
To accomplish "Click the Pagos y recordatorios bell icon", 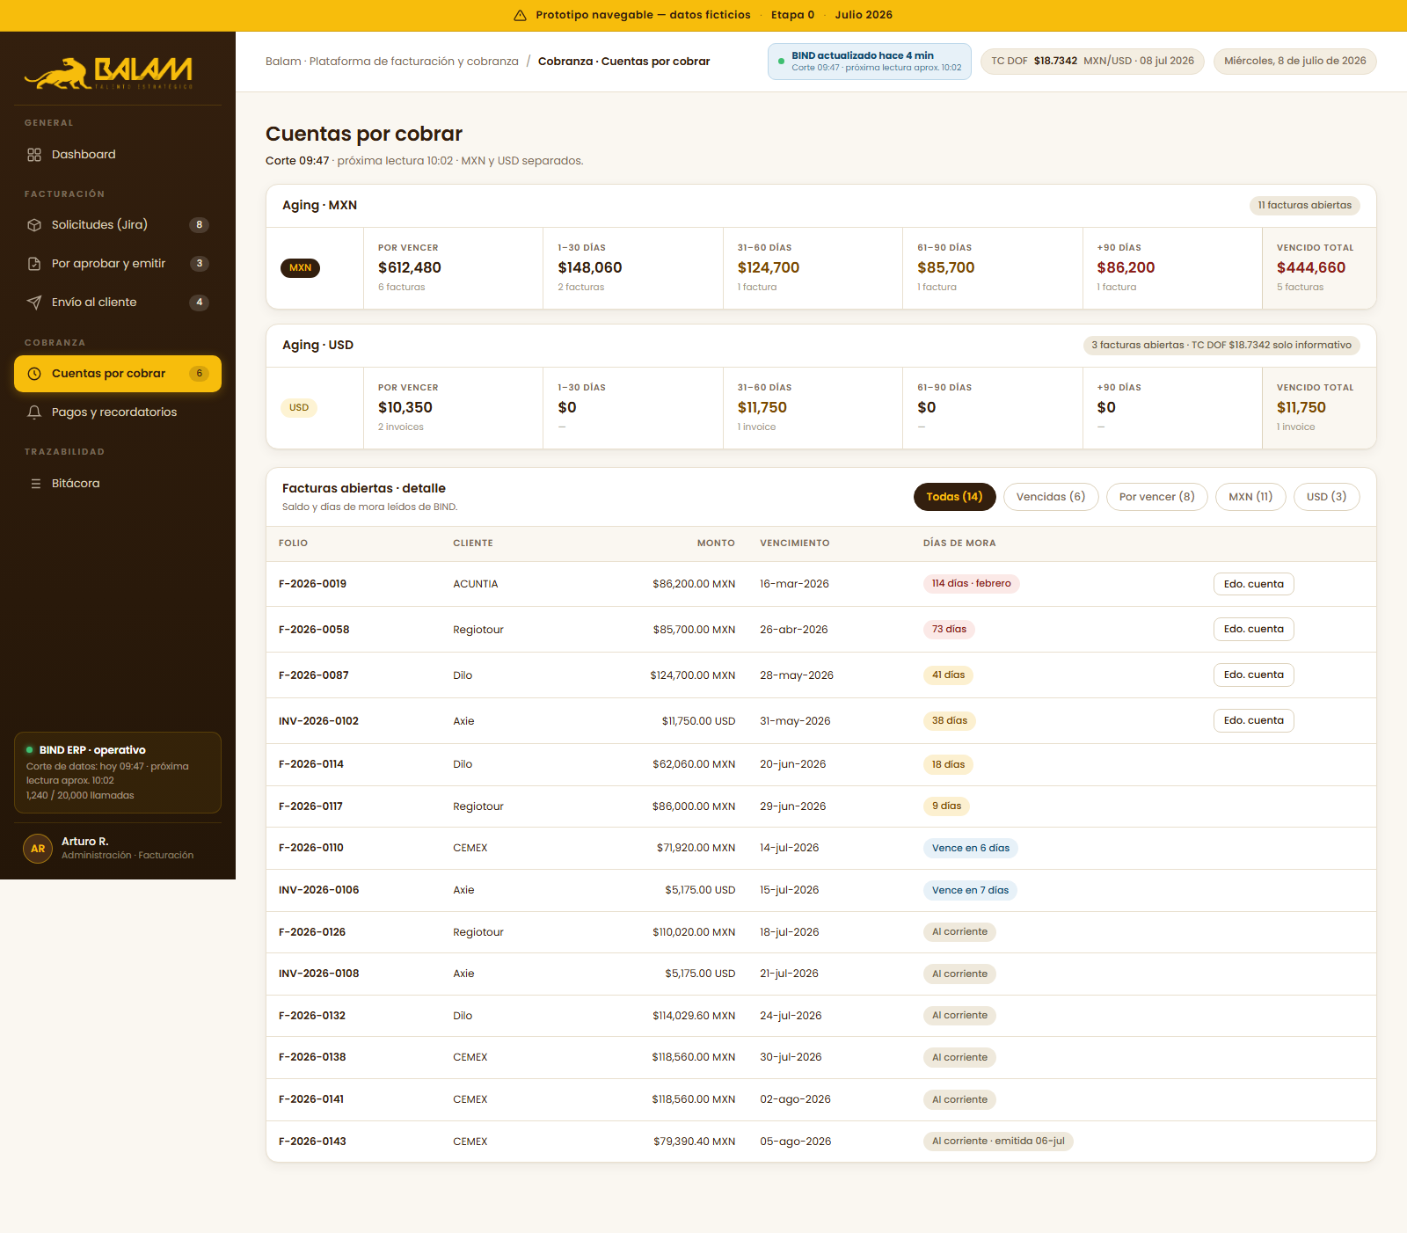I will (x=34, y=412).
